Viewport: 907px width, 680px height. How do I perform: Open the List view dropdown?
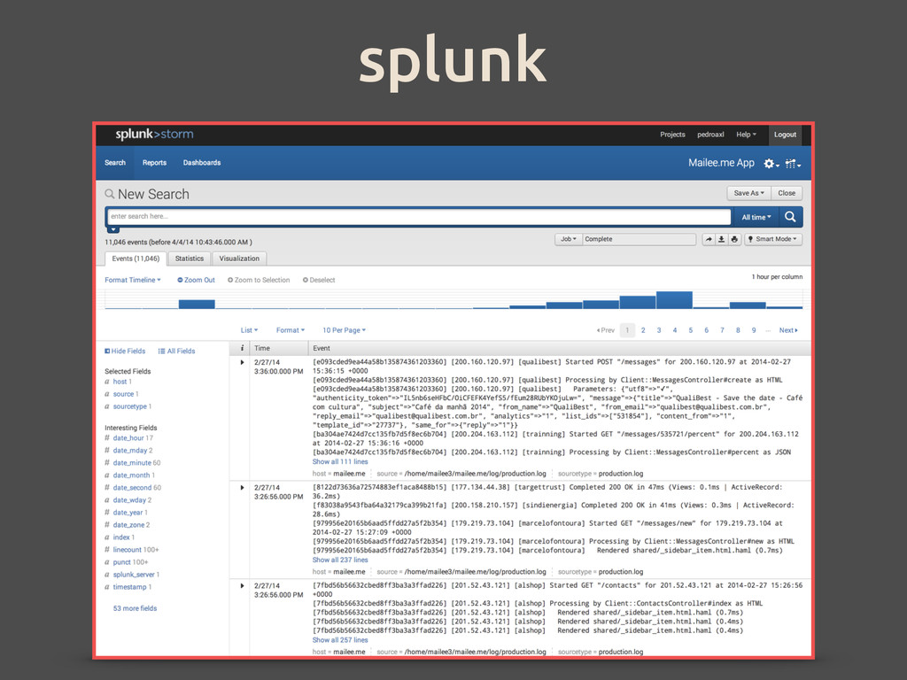pyautogui.click(x=249, y=330)
